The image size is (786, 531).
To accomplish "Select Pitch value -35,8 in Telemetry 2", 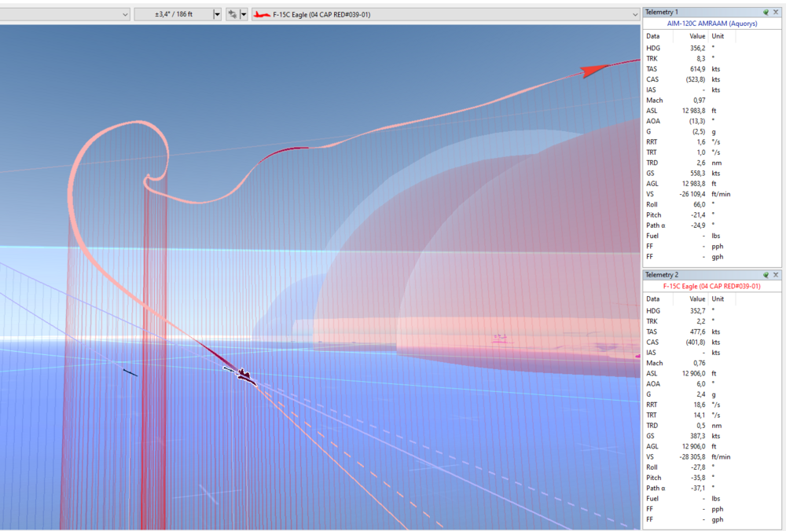I will pos(698,478).
